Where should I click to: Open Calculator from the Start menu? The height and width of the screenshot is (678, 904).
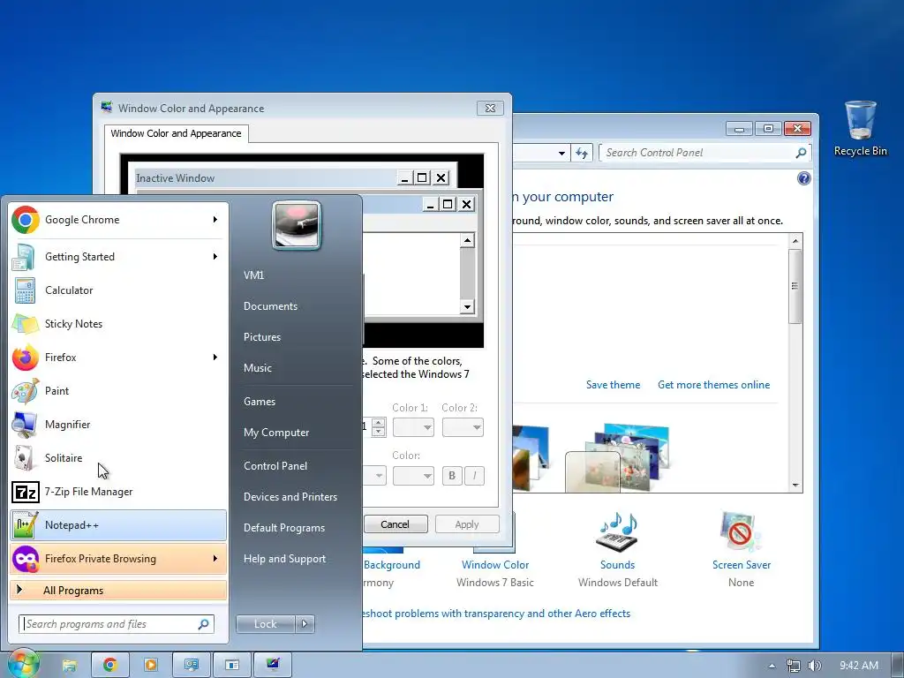pyautogui.click(x=118, y=290)
